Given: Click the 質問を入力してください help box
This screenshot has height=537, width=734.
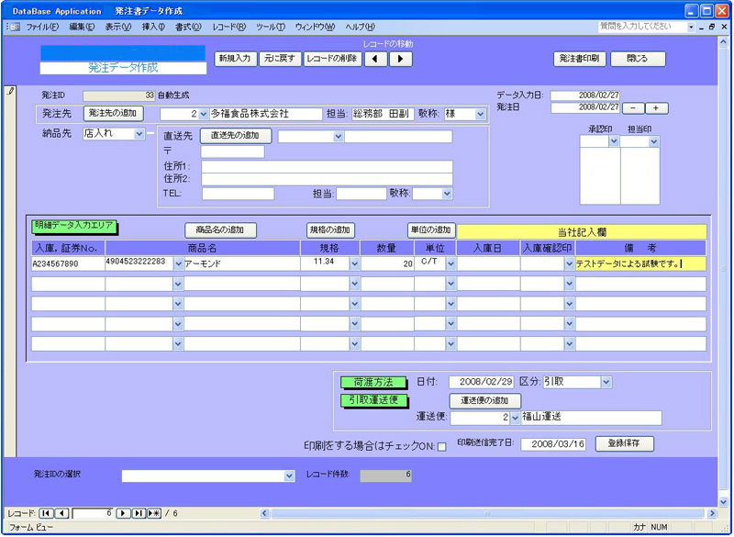Looking at the screenshot, I should click(643, 28).
